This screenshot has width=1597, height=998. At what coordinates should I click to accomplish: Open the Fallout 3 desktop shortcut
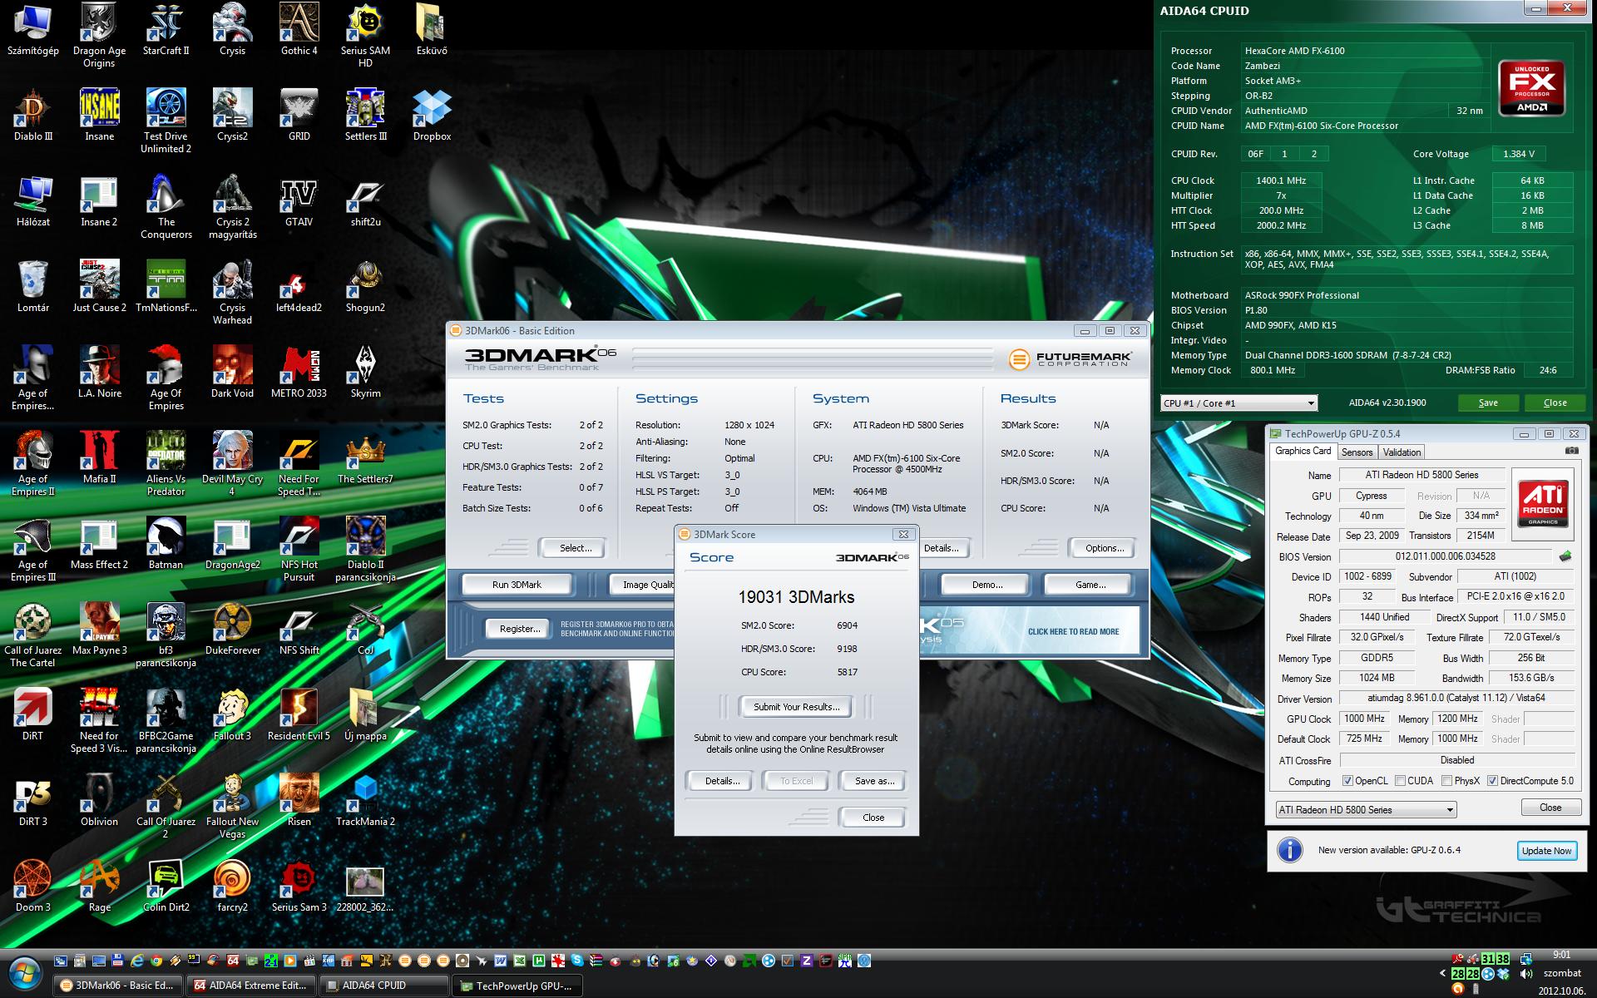pos(232,715)
